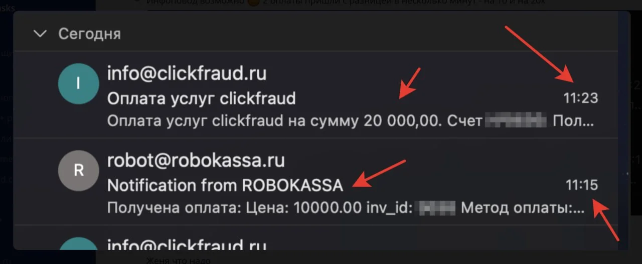Select the subject "Notification from ROBOKASSA"
This screenshot has width=642, height=264.
point(225,185)
